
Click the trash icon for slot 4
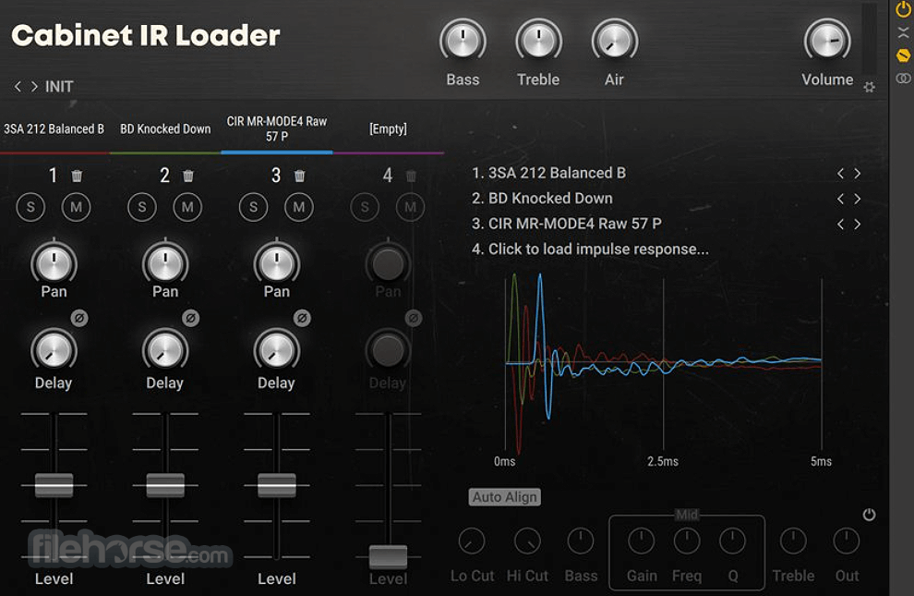pos(411,176)
